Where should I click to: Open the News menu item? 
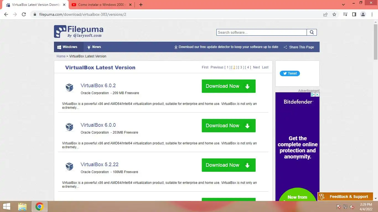94,47
